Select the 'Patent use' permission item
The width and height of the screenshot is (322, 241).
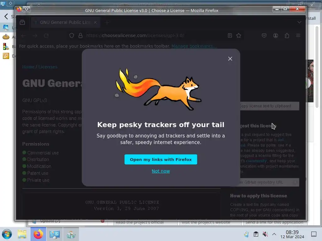[x=35, y=173]
